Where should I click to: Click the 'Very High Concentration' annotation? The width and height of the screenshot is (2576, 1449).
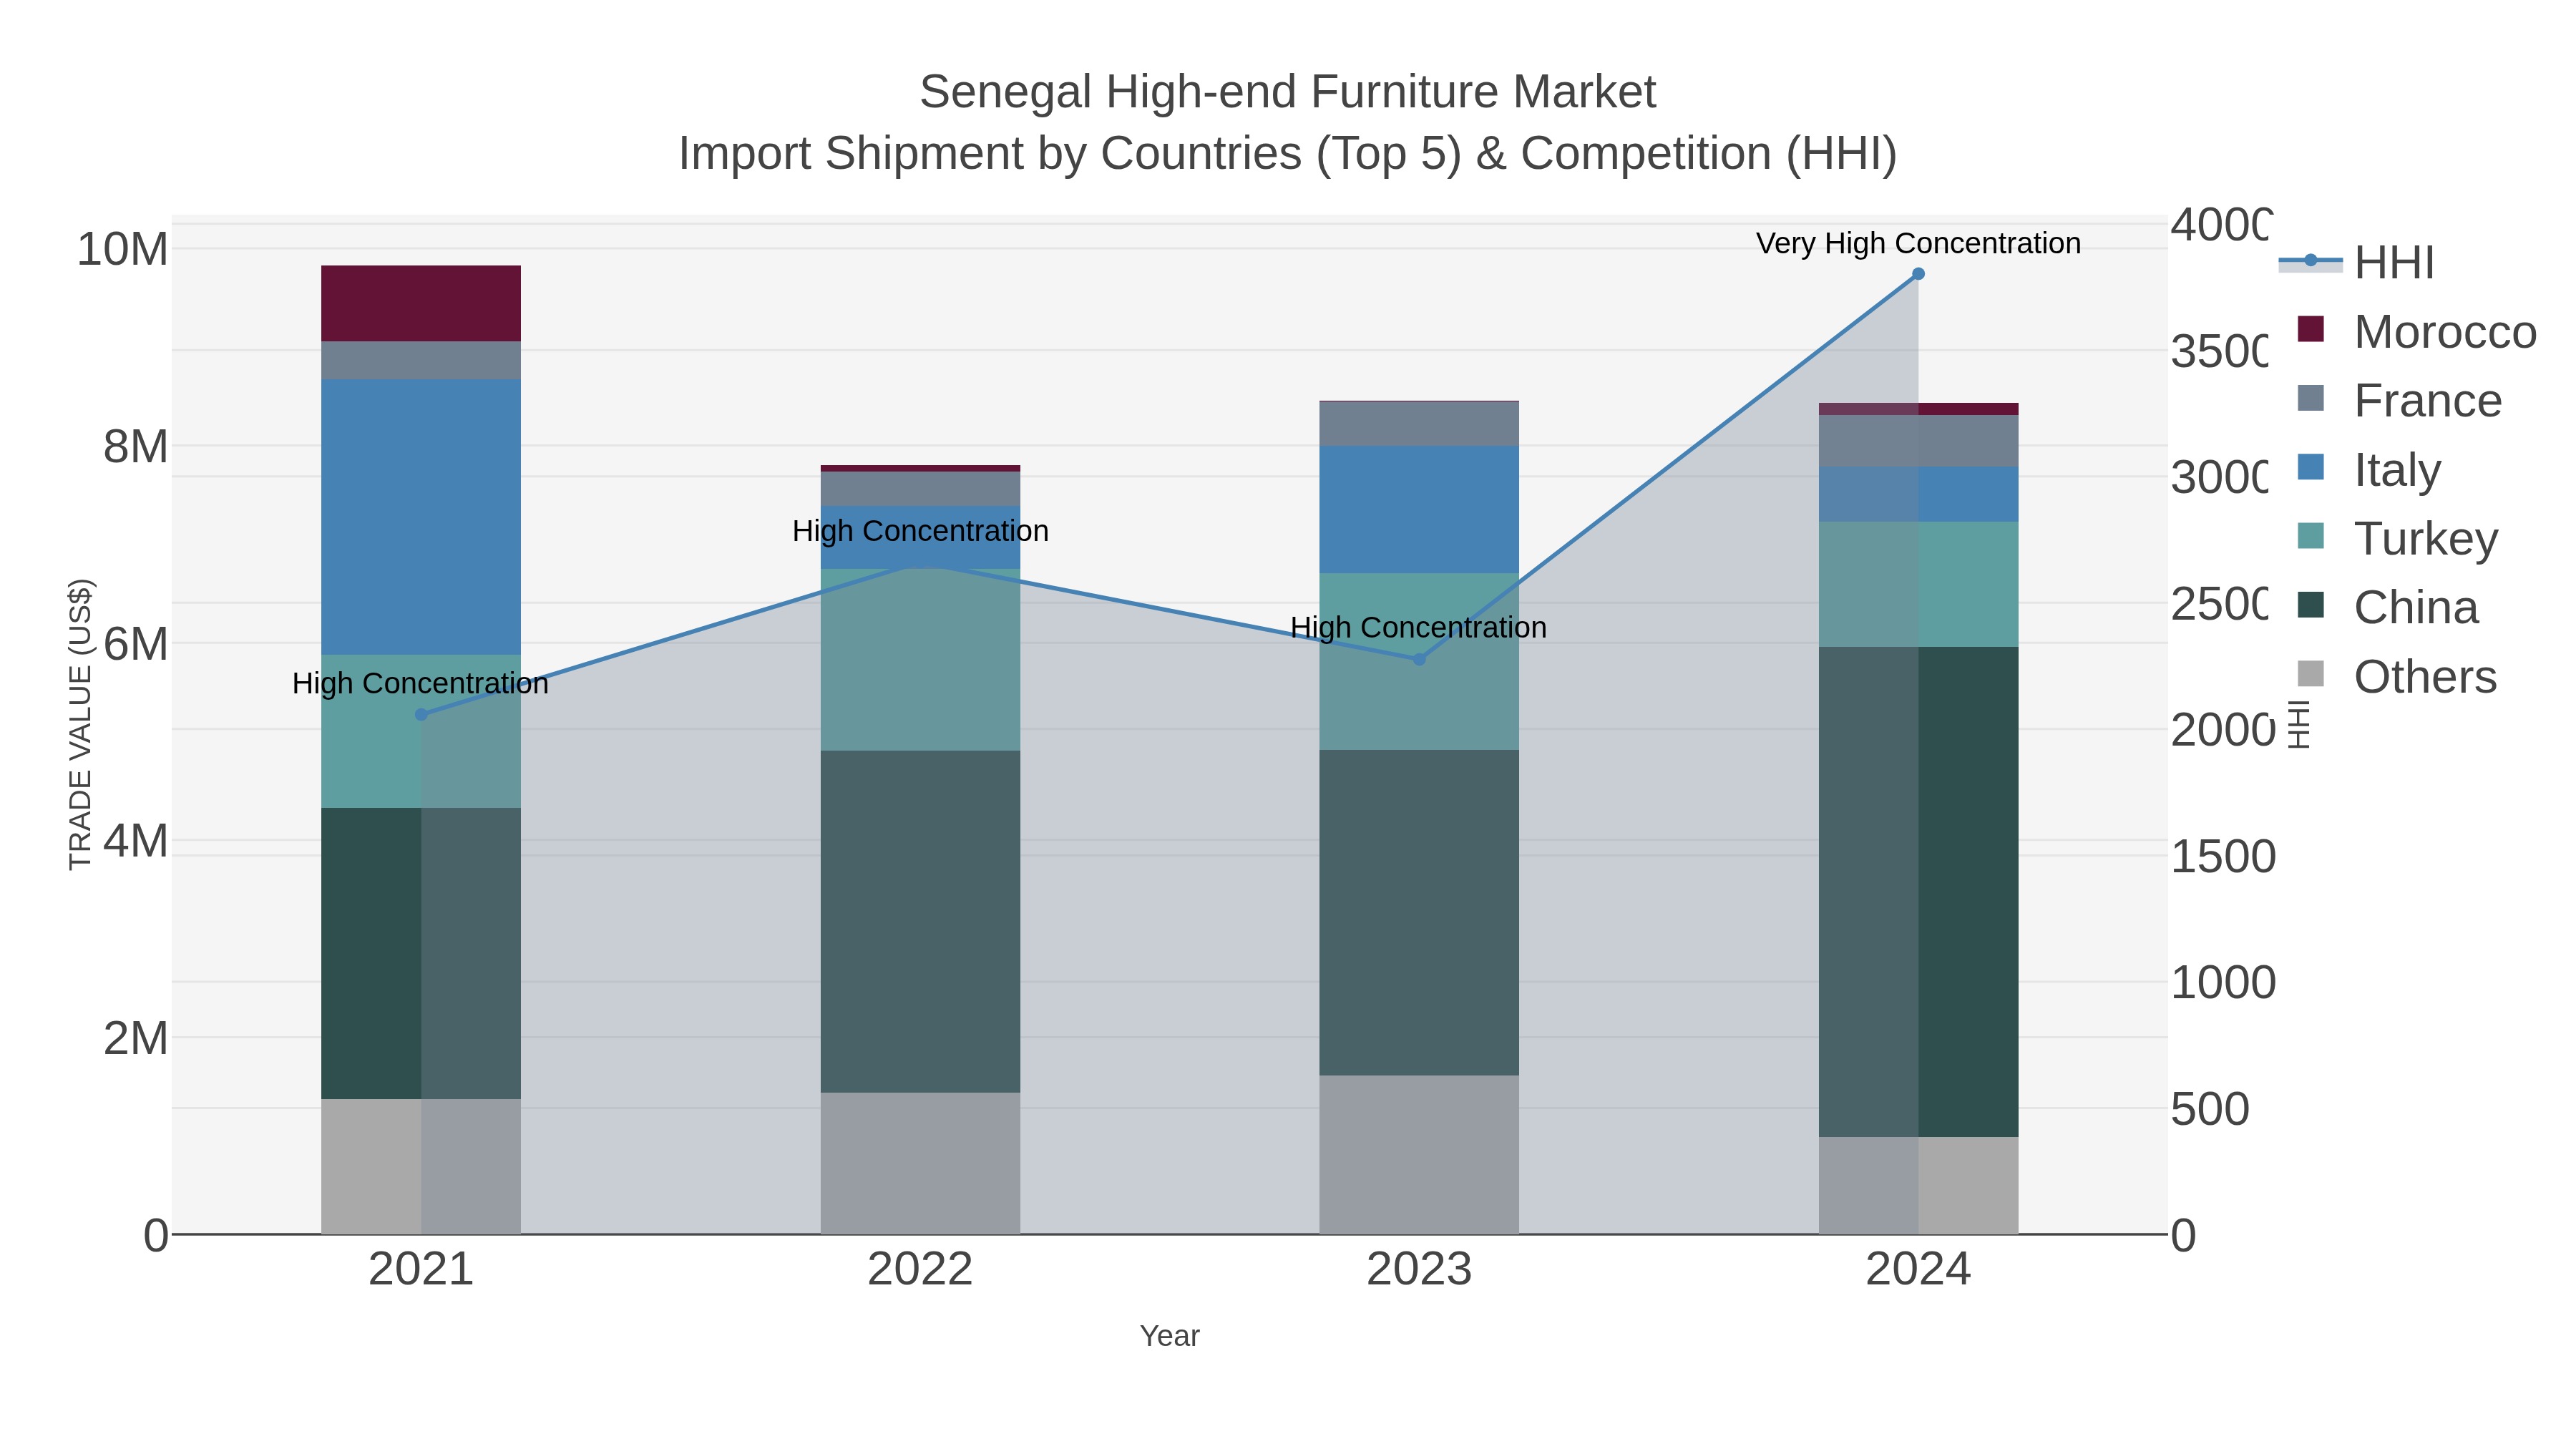[1918, 243]
